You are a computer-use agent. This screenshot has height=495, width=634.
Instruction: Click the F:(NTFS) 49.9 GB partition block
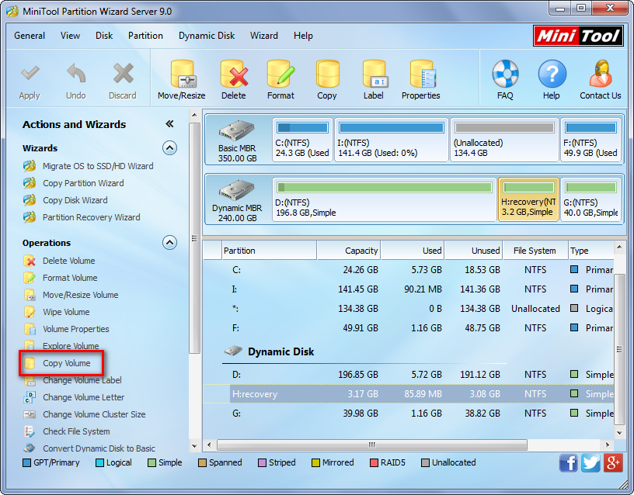point(590,140)
